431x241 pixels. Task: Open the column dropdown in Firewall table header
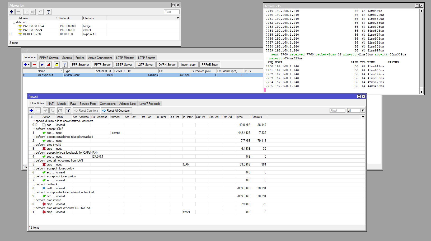363,117
